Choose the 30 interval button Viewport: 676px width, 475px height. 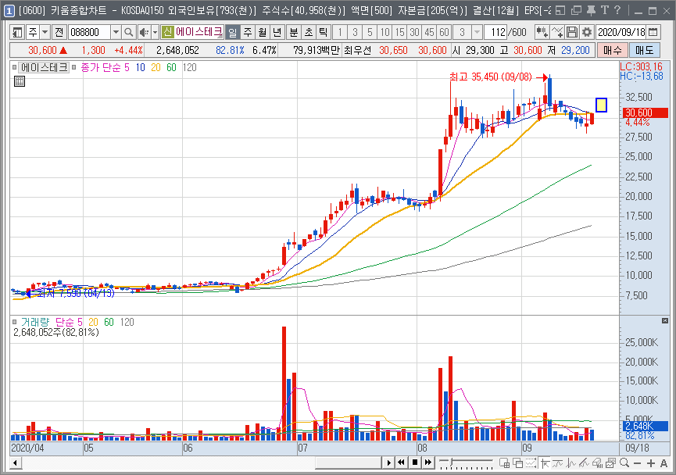(x=414, y=32)
